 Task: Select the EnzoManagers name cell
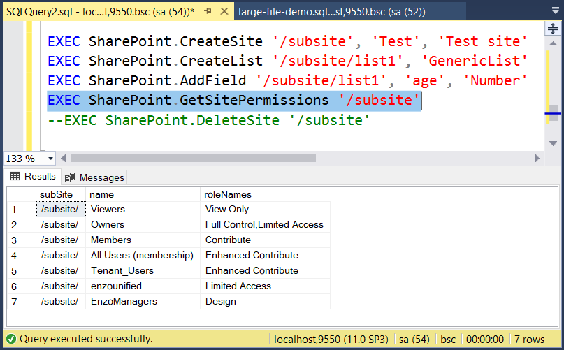[x=143, y=301]
